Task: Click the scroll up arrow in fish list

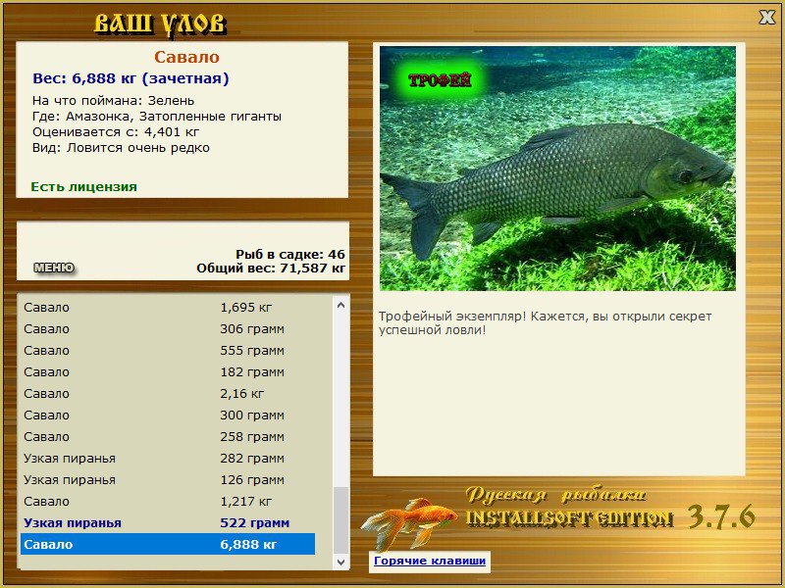Action: coord(340,305)
